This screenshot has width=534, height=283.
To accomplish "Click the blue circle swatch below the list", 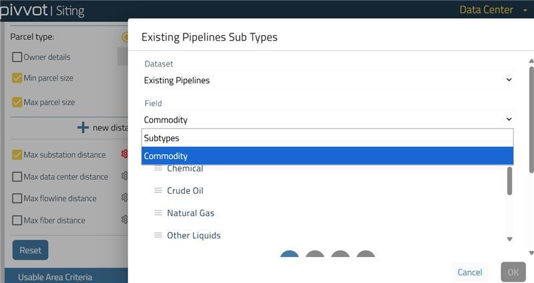I will tap(290, 256).
